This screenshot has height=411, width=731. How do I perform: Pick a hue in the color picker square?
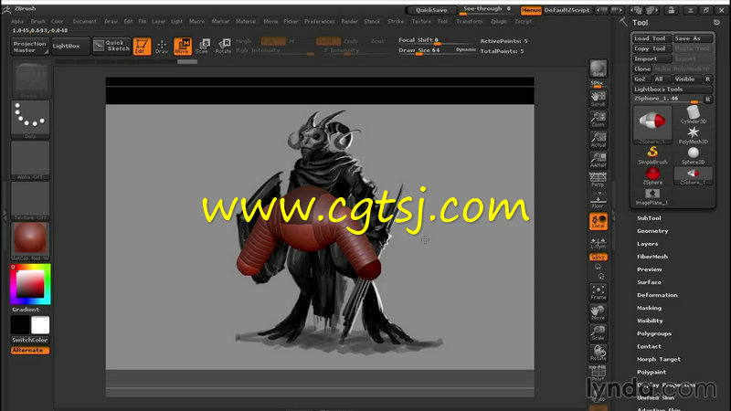click(x=30, y=284)
